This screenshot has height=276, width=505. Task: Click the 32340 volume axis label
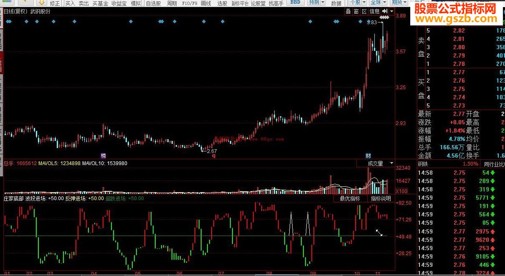pos(402,168)
